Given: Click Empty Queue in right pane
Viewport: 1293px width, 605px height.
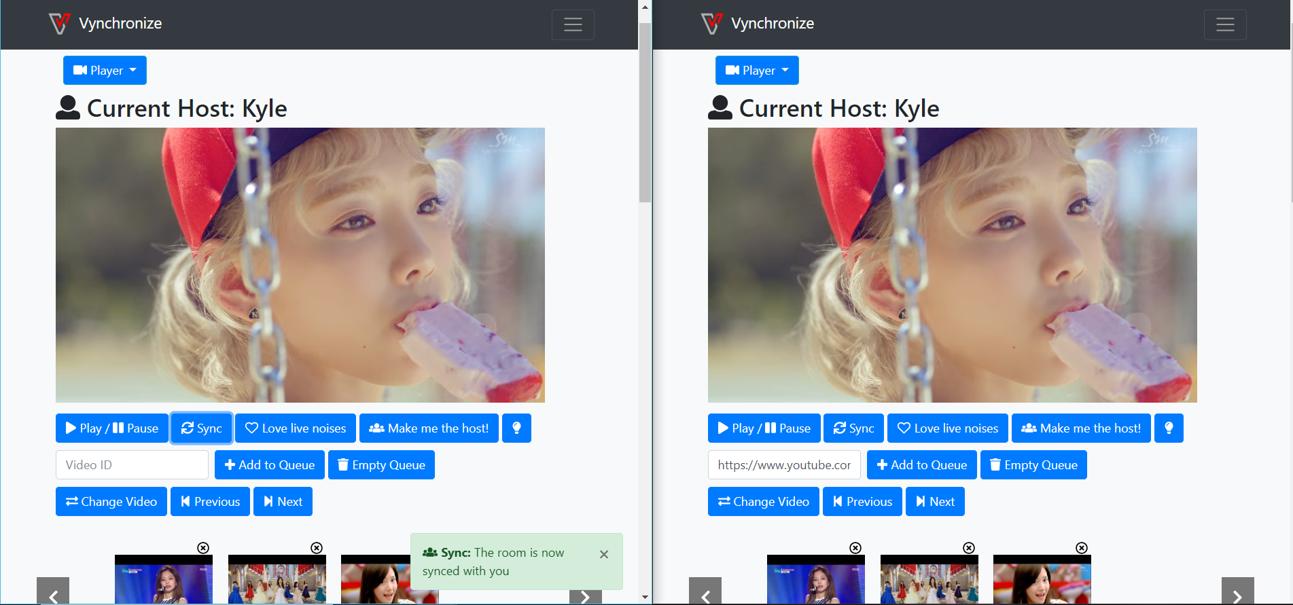Looking at the screenshot, I should tap(1033, 465).
